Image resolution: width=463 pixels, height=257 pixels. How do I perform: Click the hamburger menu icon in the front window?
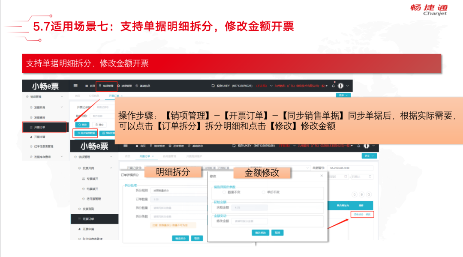(126, 146)
